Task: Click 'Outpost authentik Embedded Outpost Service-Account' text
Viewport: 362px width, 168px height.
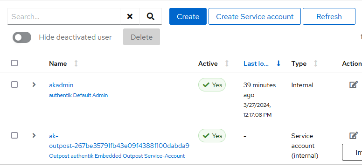Action: pos(117,156)
